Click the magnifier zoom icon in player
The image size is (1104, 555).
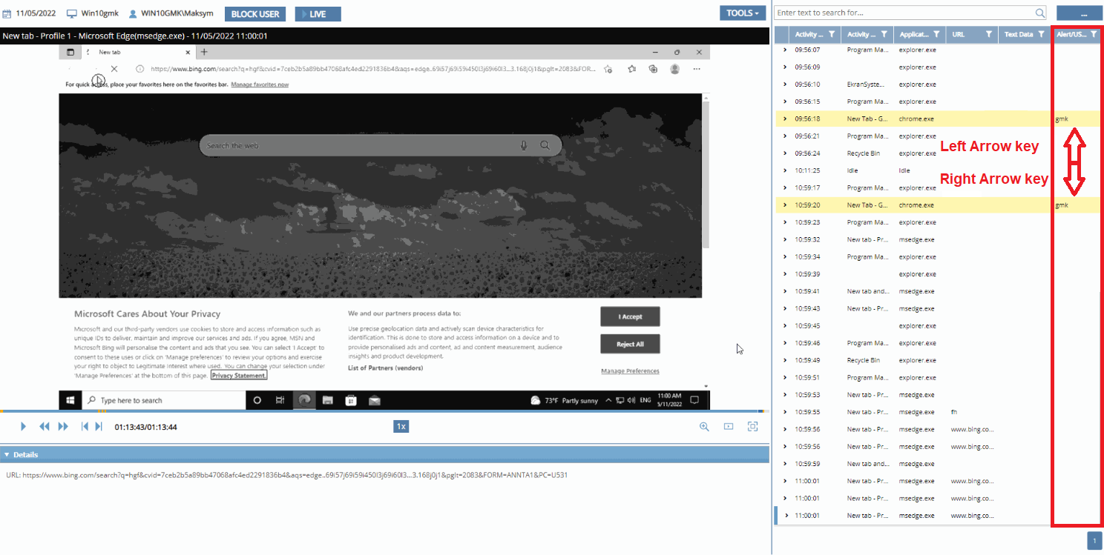pos(704,427)
